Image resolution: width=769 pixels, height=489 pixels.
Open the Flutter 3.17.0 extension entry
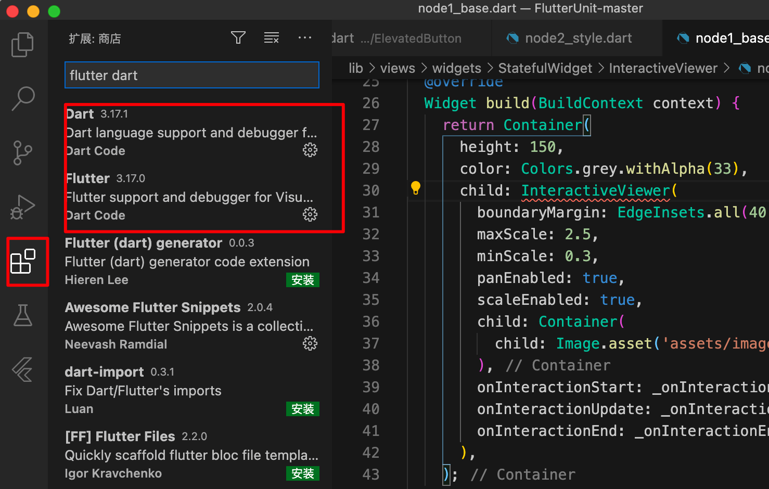tap(192, 197)
